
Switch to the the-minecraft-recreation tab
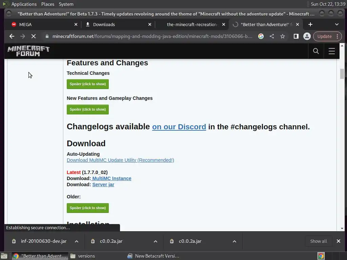coord(192,24)
